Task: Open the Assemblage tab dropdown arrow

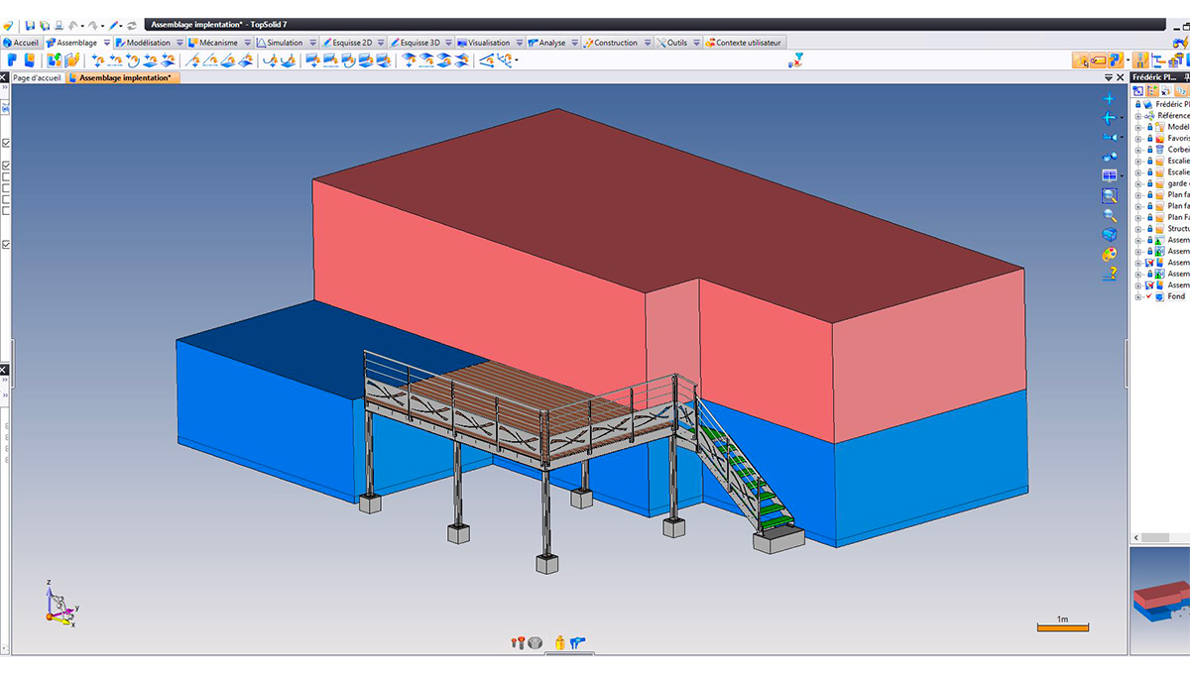Action: coord(106,43)
